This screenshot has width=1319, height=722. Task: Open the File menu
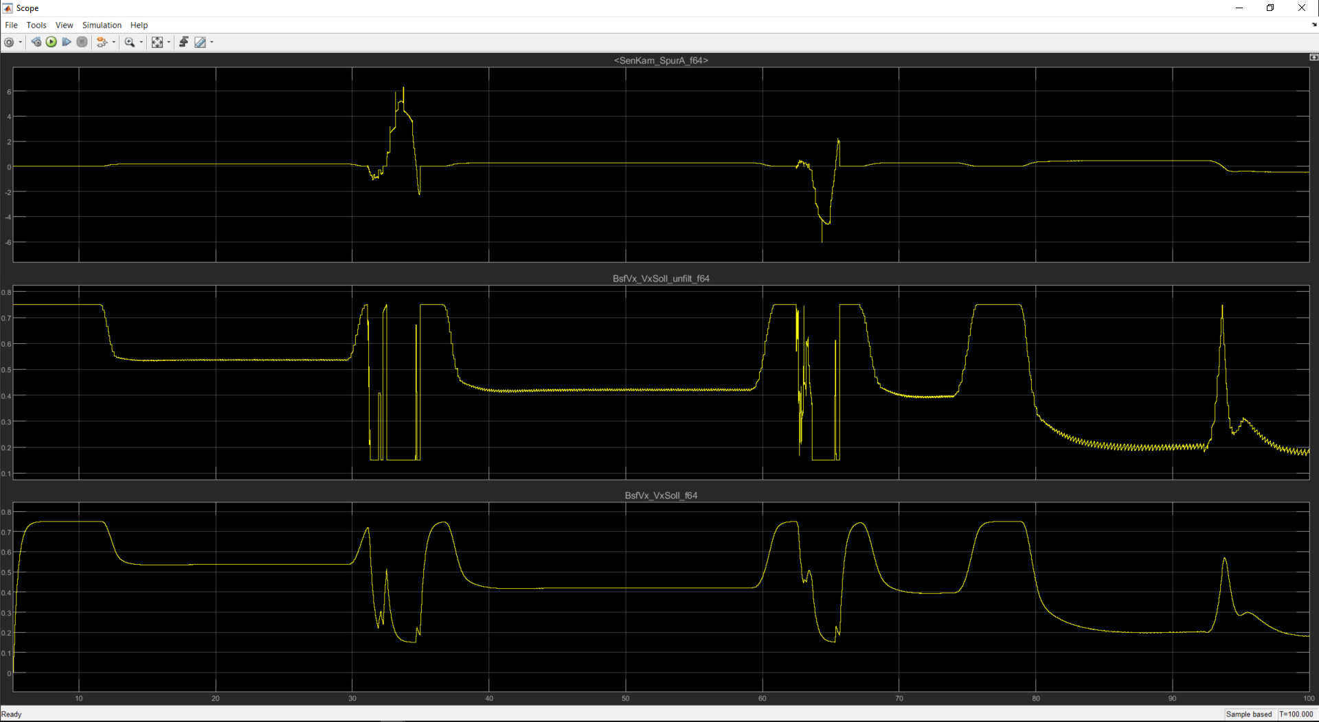(x=11, y=25)
